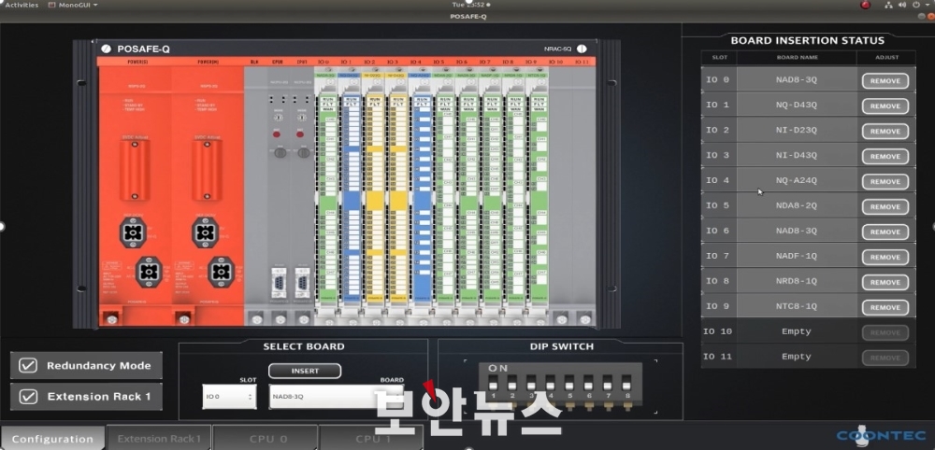Screen dimensions: 935x450
Task: Remove the NI-D23Q board in IO 2
Action: coord(885,132)
